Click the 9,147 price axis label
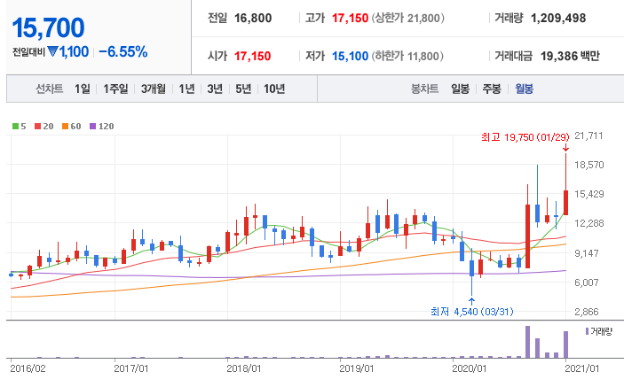Screen dimensions: 624x387 [x=587, y=253]
